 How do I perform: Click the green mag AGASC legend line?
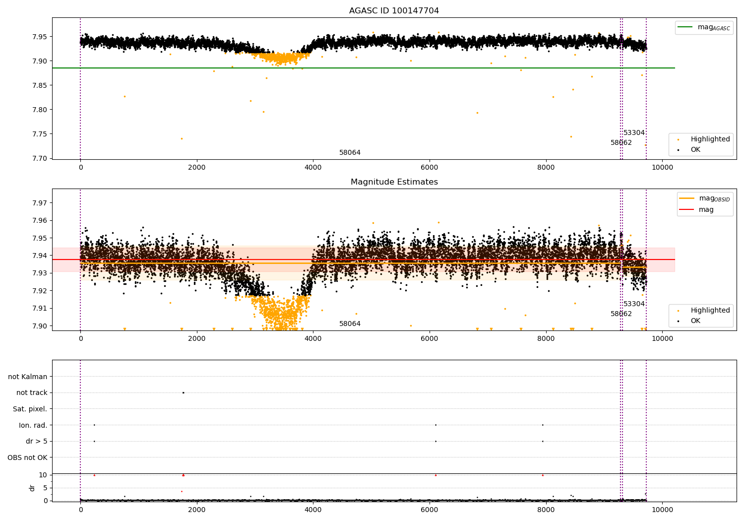tap(685, 27)
